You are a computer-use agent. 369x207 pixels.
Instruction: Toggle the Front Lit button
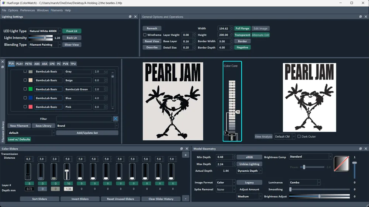pos(72,31)
